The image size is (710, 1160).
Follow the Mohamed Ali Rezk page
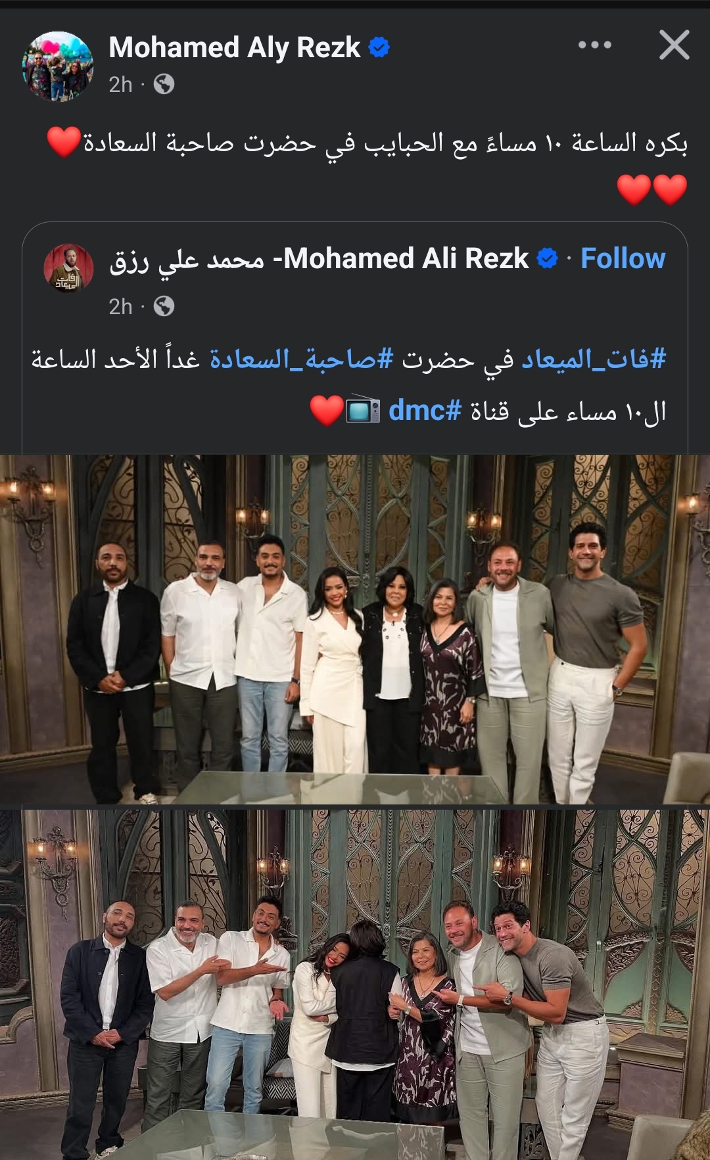[623, 258]
